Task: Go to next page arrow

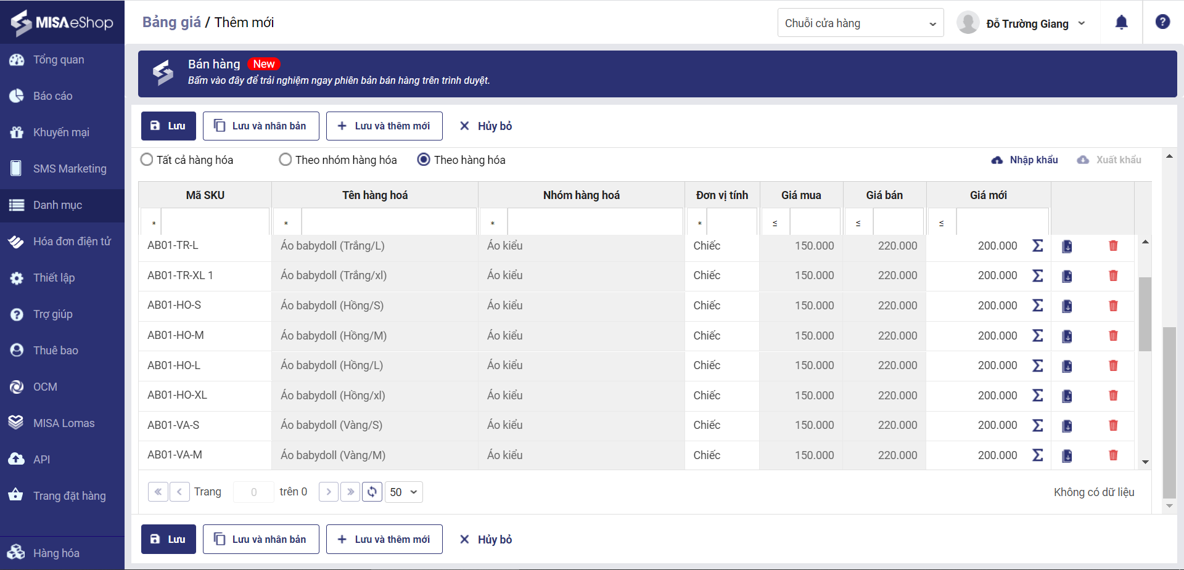Action: 329,492
